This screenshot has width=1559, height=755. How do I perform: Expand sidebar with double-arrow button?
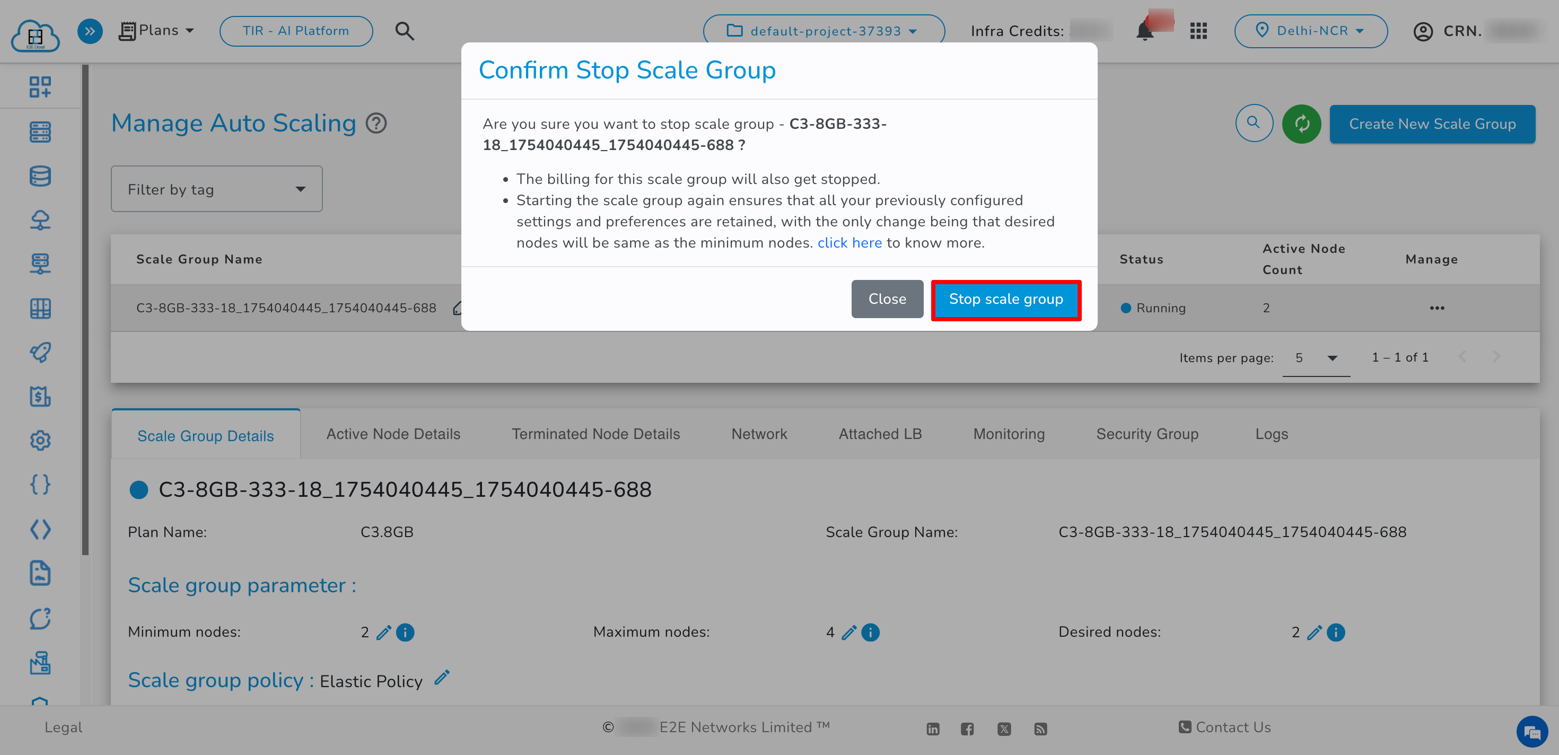tap(90, 31)
